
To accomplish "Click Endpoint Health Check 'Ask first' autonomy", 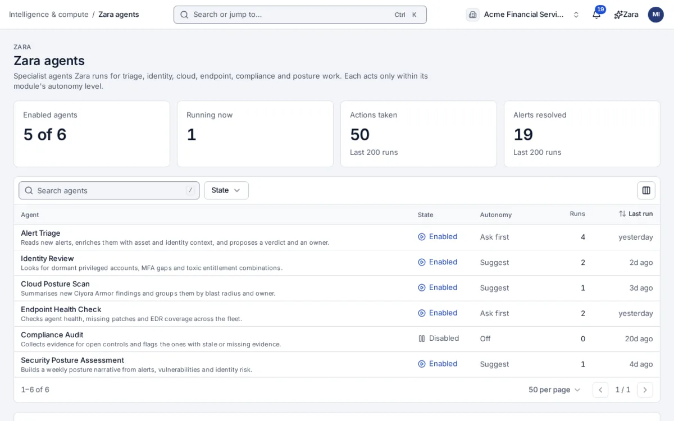I will coord(494,313).
